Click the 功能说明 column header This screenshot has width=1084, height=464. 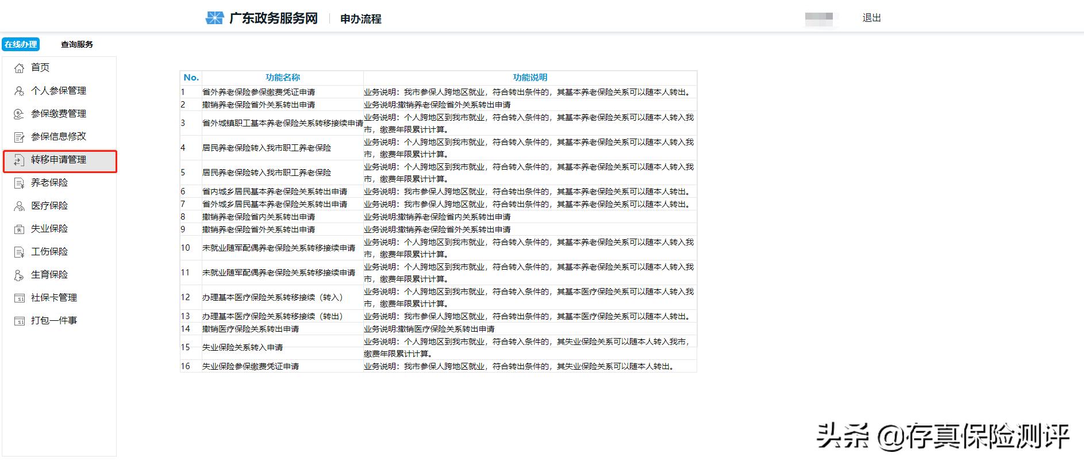[x=530, y=78]
